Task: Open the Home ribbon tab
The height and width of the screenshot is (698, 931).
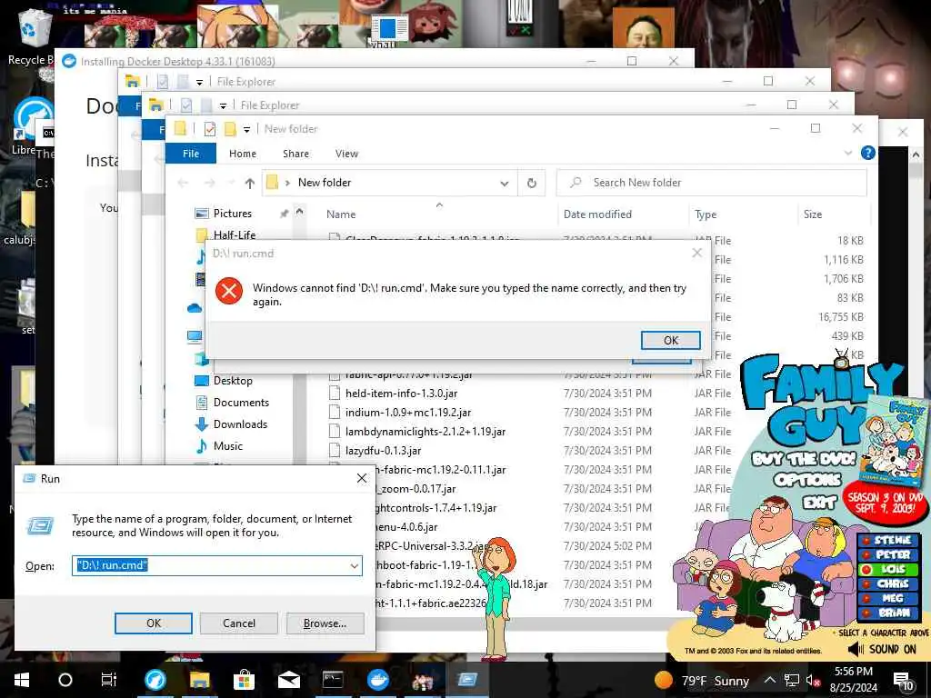Action: click(x=242, y=154)
